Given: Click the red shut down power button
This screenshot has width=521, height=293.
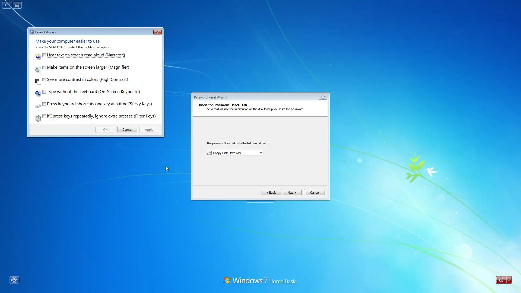Looking at the screenshot, I should (x=501, y=280).
